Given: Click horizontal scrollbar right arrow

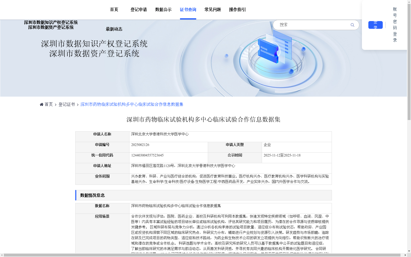Looking at the screenshot, I should (x=405, y=255).
